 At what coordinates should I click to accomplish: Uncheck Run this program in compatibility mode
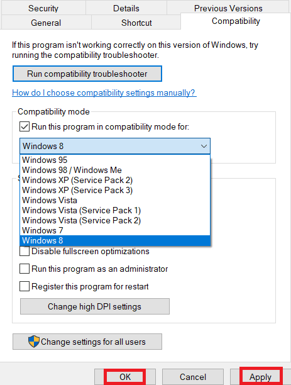pos(25,126)
